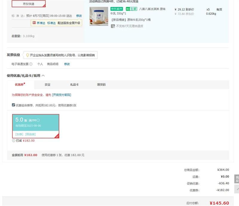
Task: Switch to the 礼品卡 tab
Action: 74,85
